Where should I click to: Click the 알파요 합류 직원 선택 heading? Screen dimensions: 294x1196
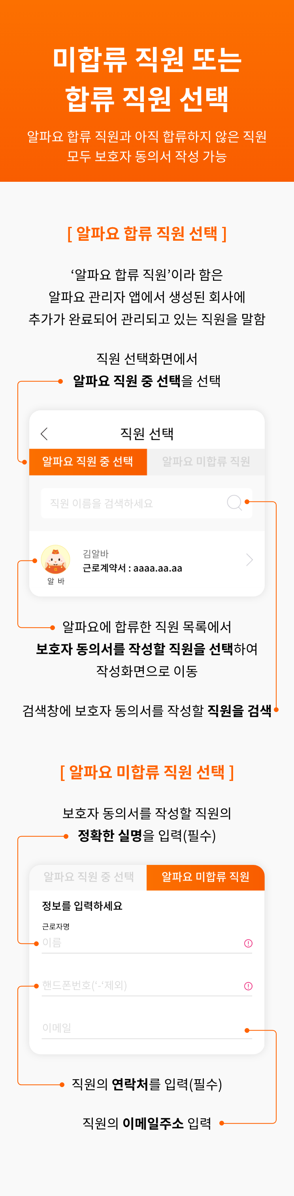[x=147, y=233]
